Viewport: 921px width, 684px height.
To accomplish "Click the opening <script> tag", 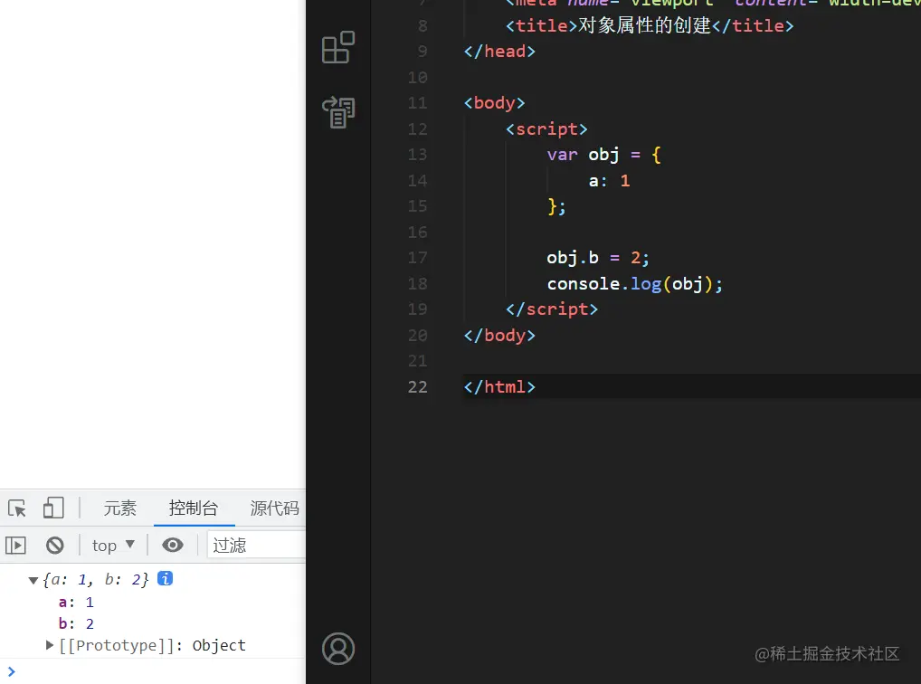I will pyautogui.click(x=546, y=128).
